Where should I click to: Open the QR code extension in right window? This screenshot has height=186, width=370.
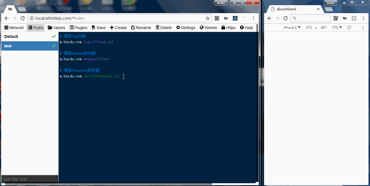coord(336,18)
